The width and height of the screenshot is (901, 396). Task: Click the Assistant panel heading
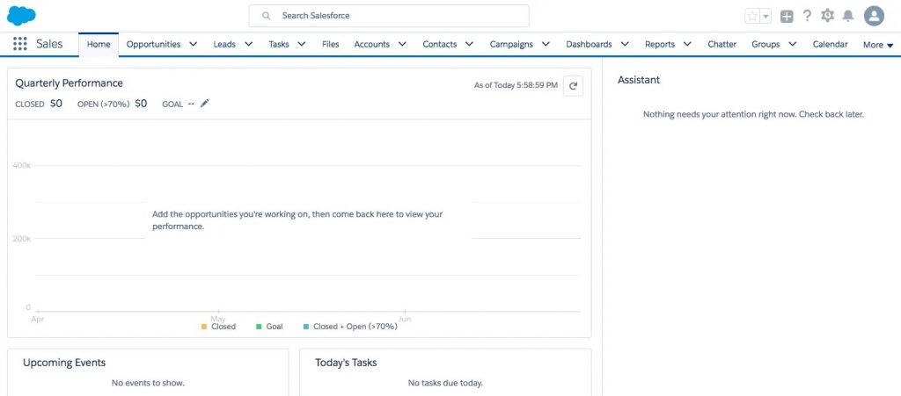click(x=639, y=80)
